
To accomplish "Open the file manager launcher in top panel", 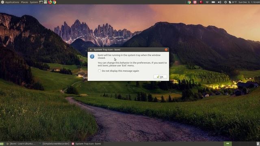I will [x=45, y=2].
